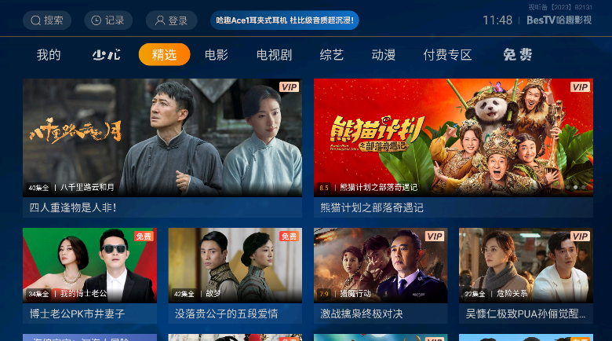Click VIP badge on 猎魔行动 poster

[x=435, y=236]
